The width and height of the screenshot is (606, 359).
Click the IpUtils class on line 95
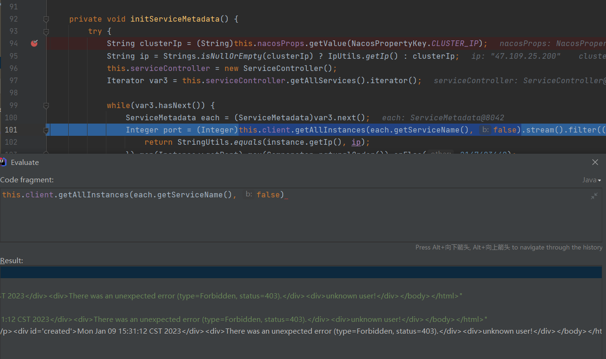click(x=344, y=56)
